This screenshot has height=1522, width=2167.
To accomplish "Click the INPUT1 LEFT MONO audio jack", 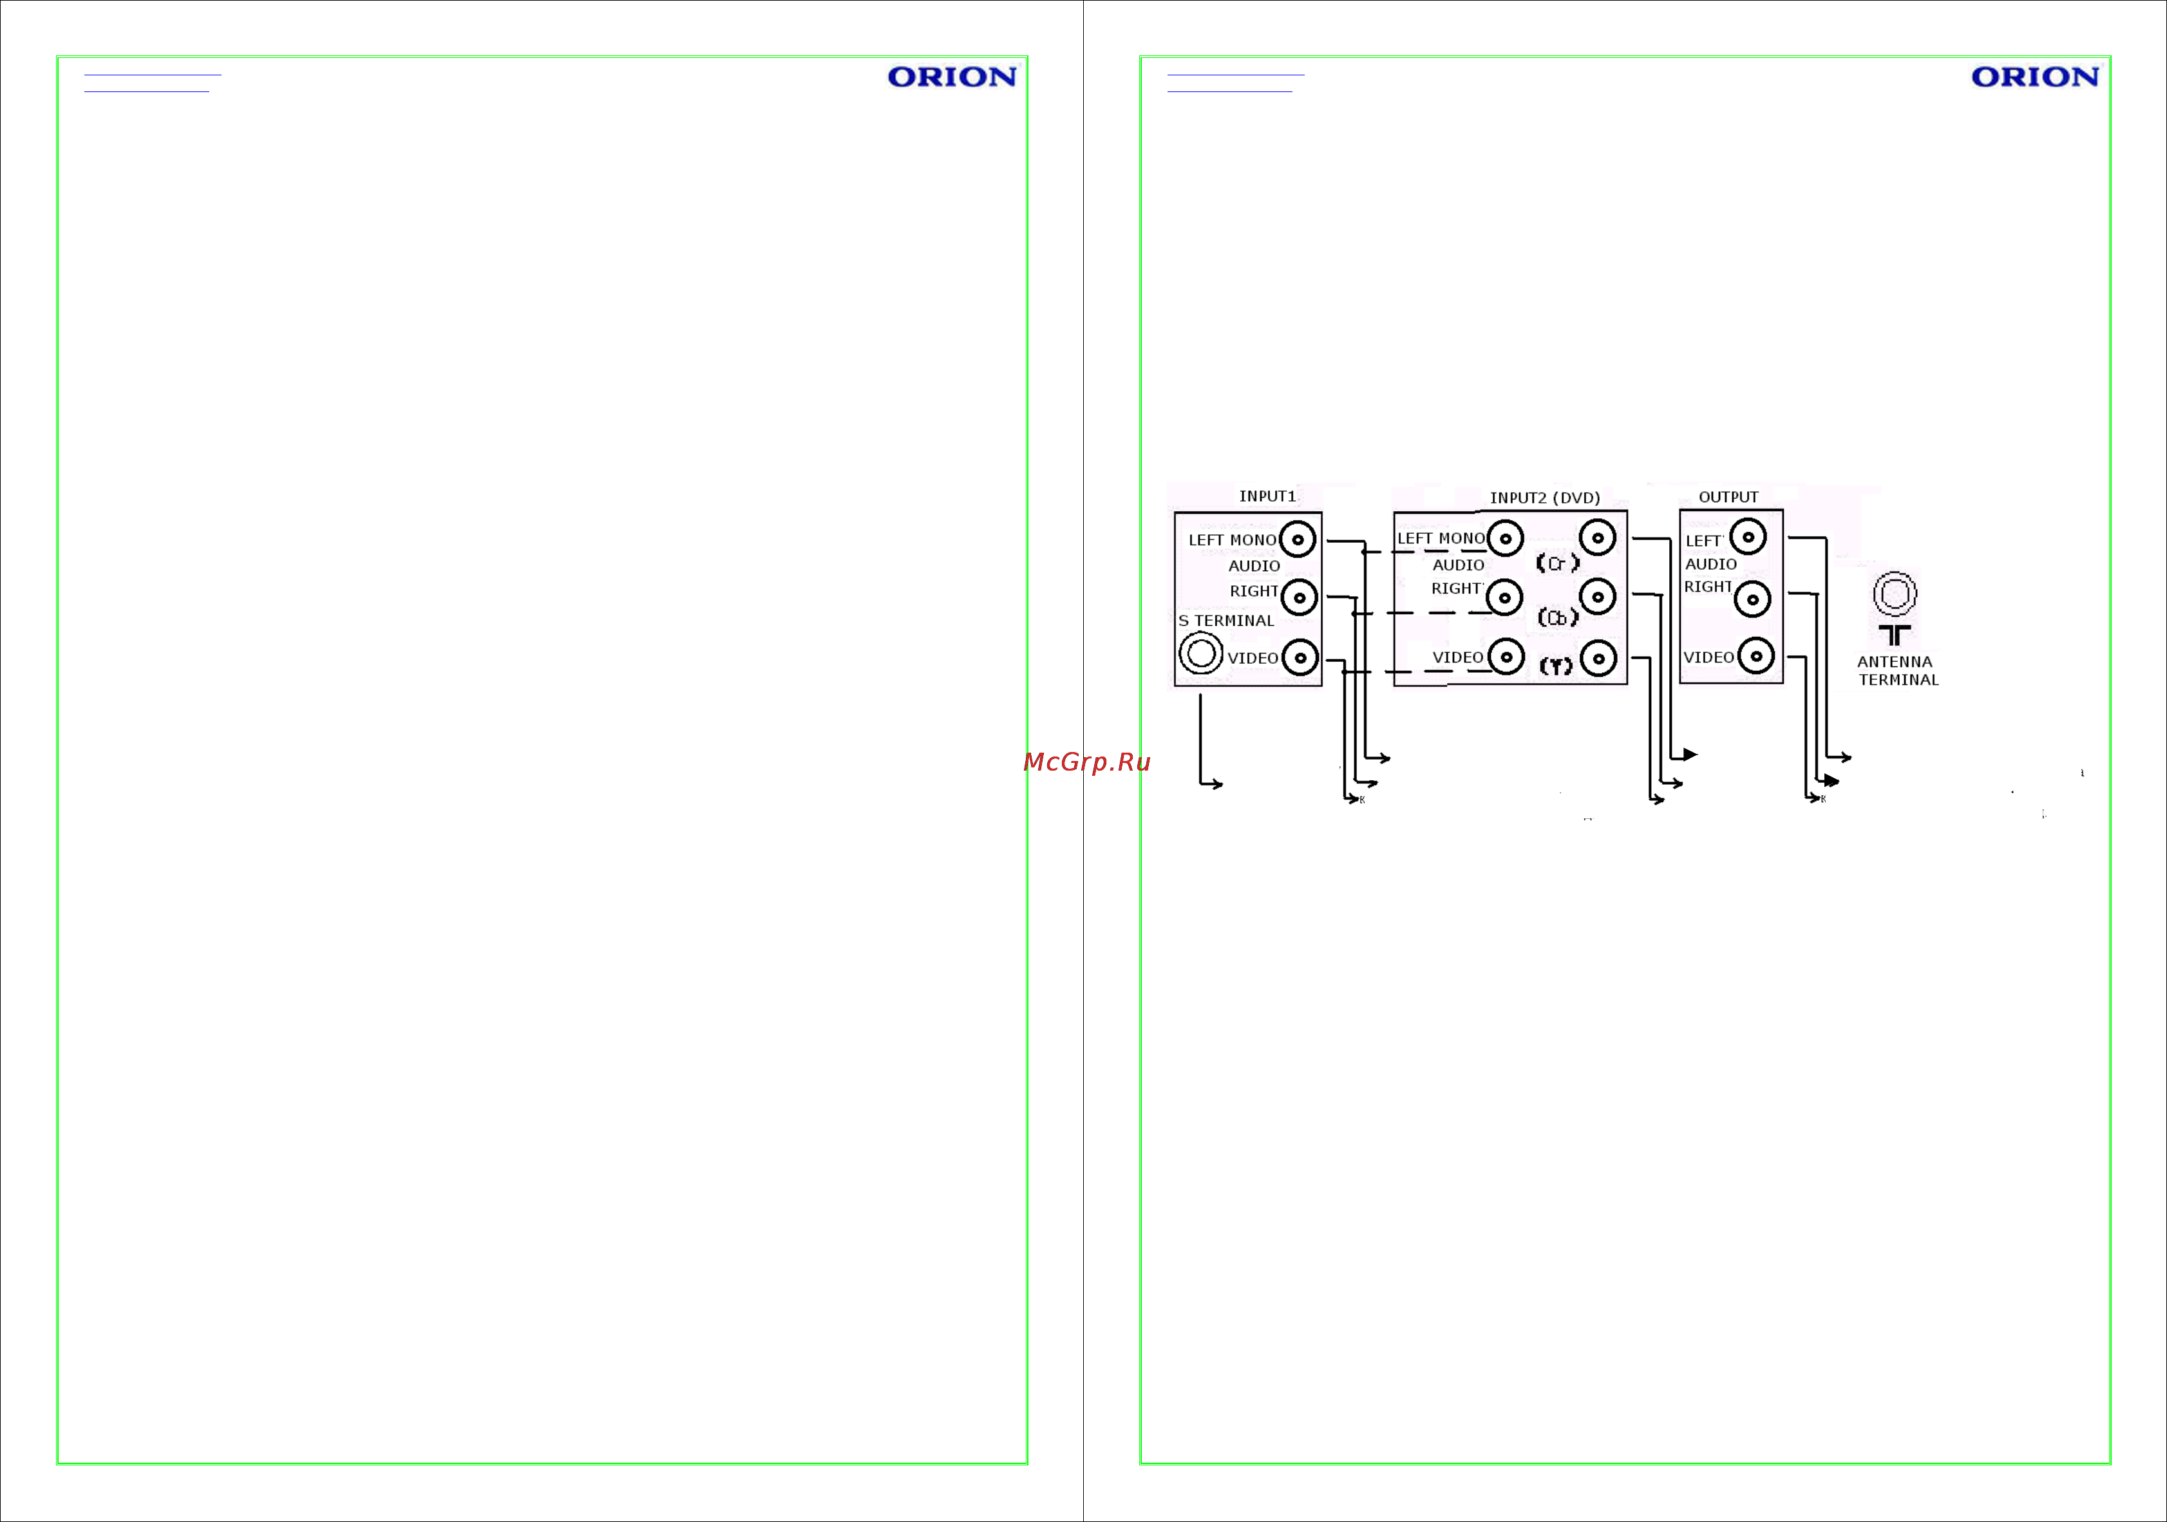I will click(1298, 540).
